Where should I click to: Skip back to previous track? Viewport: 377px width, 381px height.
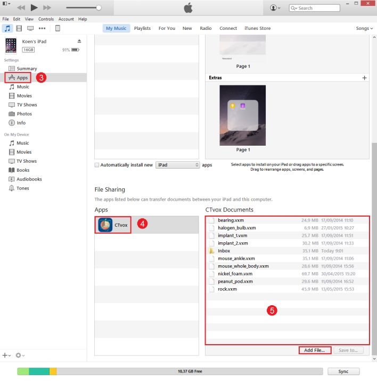[x=21, y=8]
